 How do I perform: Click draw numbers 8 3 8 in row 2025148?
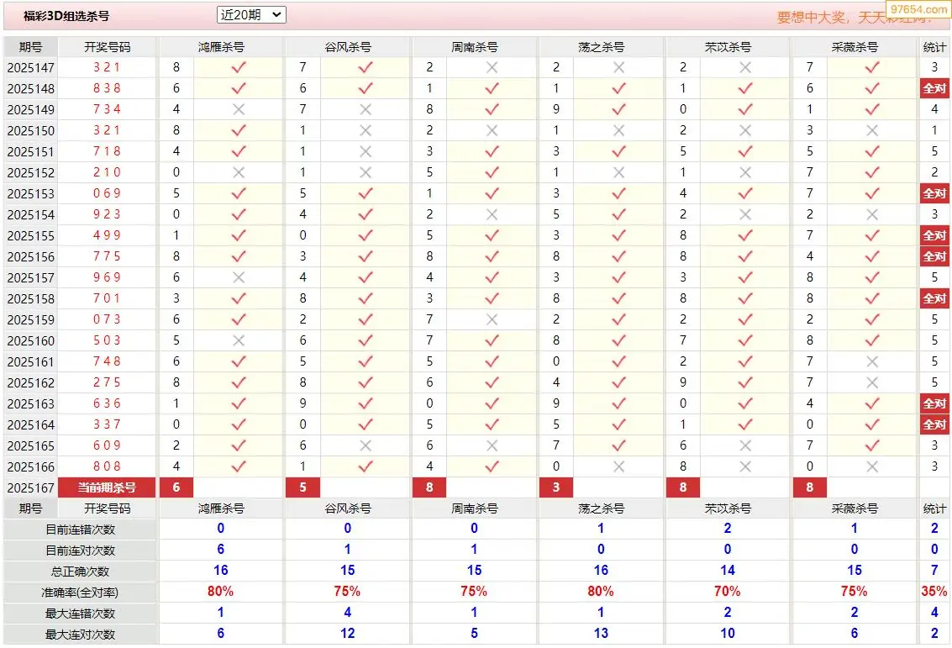click(x=107, y=88)
